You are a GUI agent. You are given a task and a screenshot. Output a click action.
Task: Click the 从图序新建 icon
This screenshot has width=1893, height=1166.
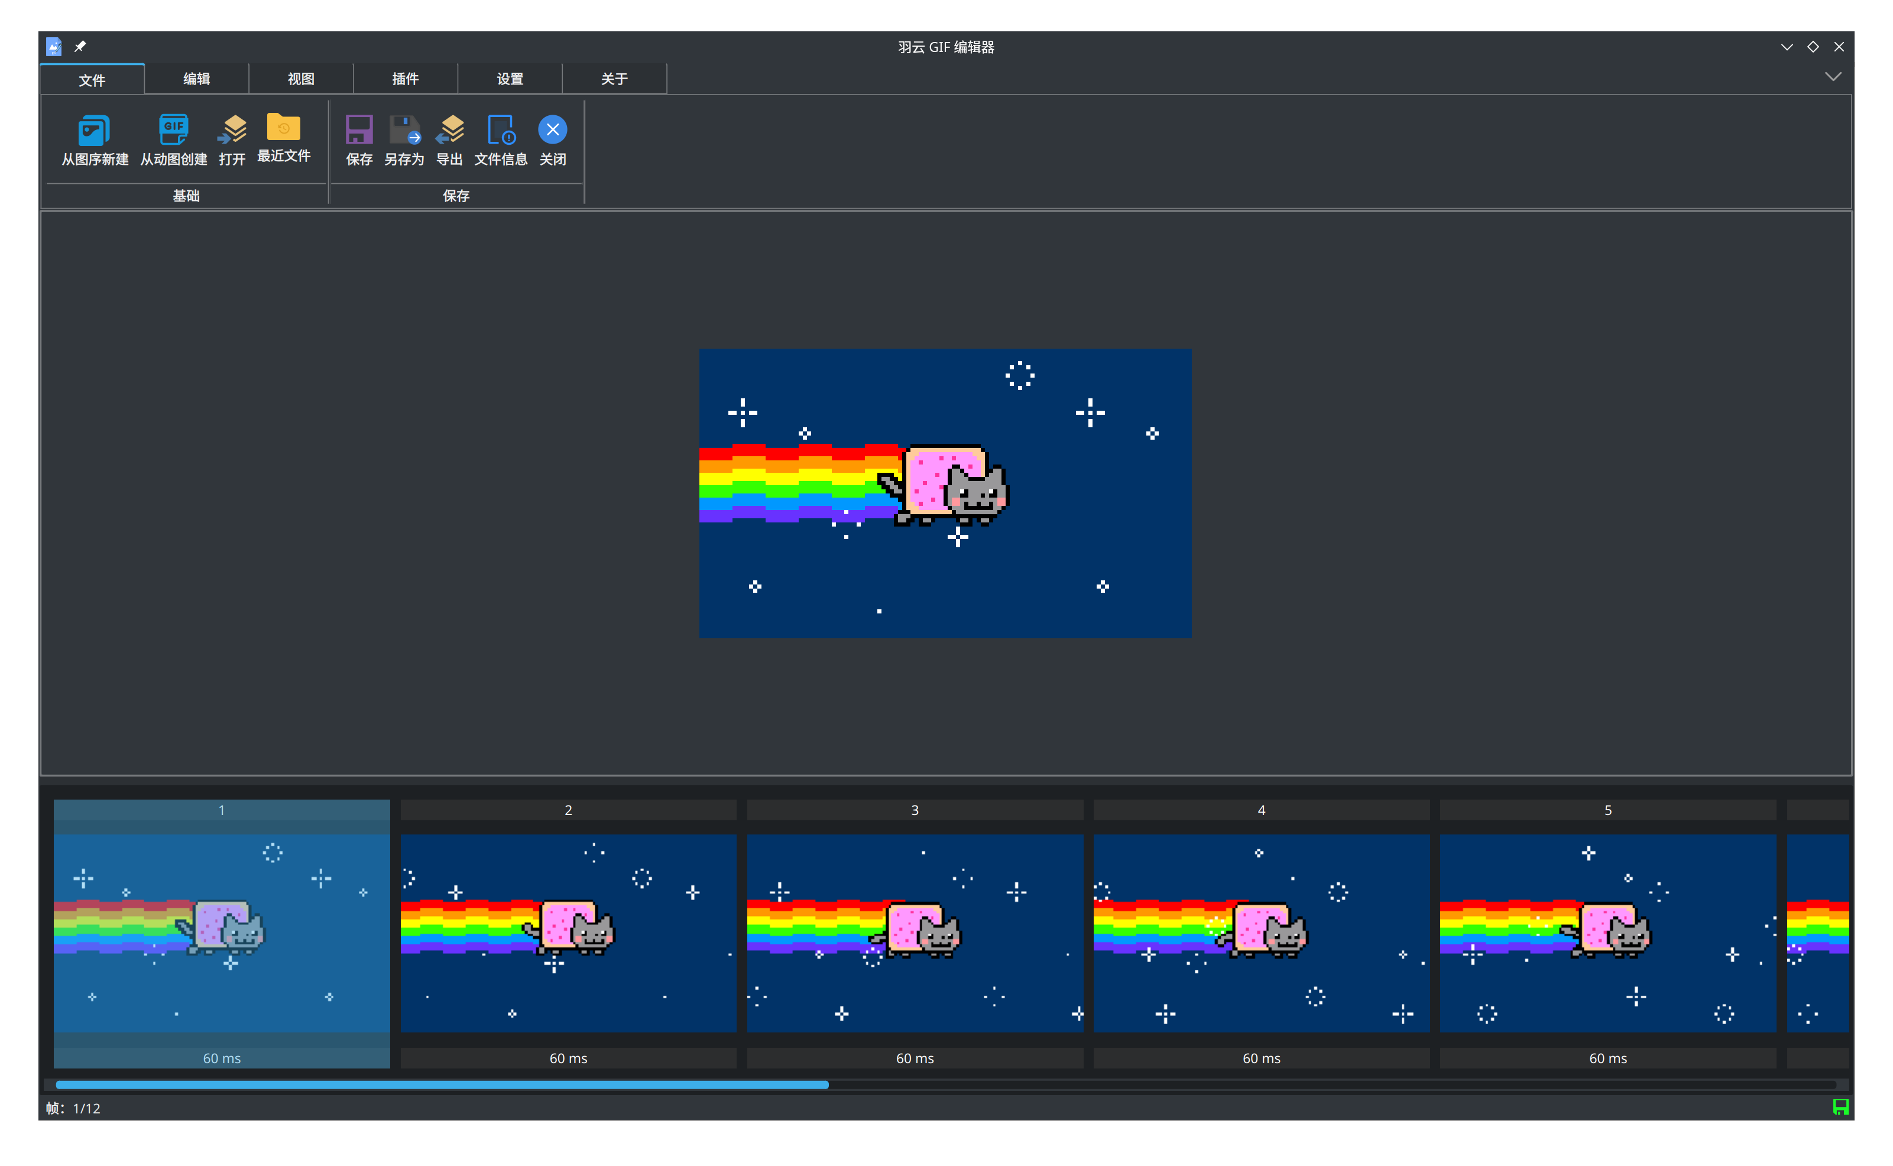click(94, 131)
